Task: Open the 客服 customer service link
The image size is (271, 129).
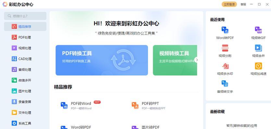Action: pyautogui.click(x=243, y=5)
